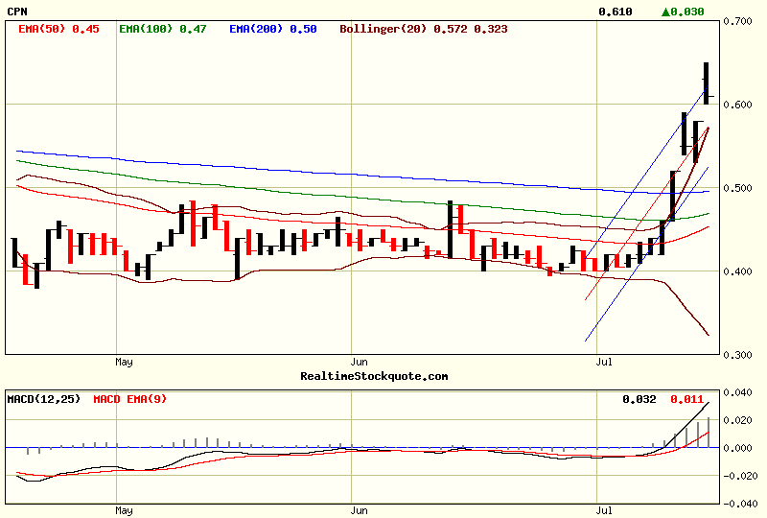Click the RealtimeStockquote.com source label
The height and width of the screenshot is (518, 767).
[x=374, y=376]
